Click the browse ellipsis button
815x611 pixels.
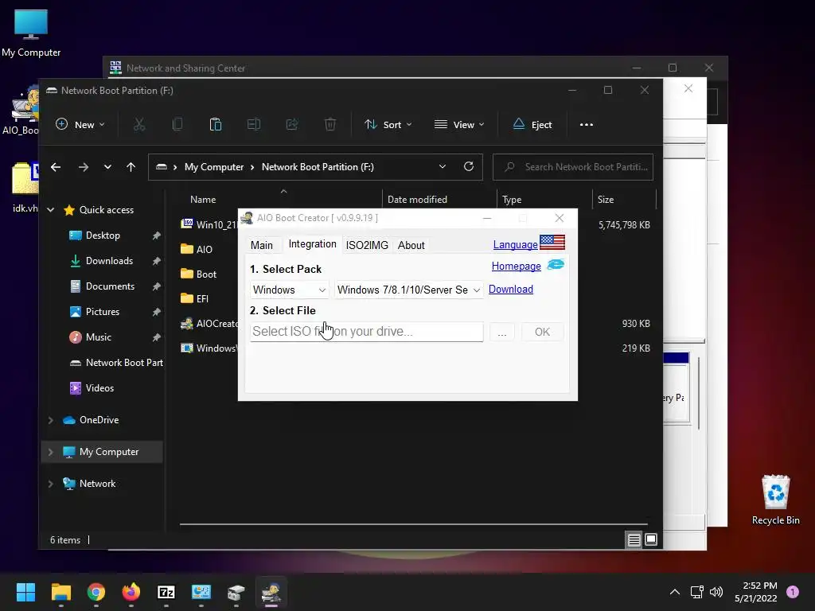click(501, 332)
